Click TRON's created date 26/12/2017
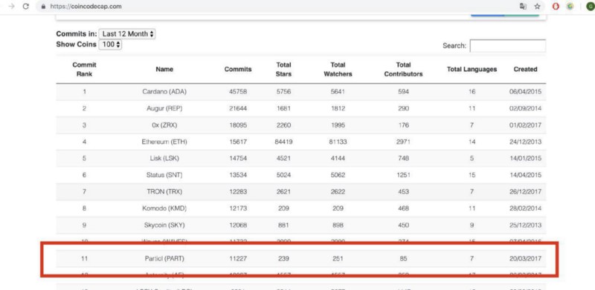 526,191
